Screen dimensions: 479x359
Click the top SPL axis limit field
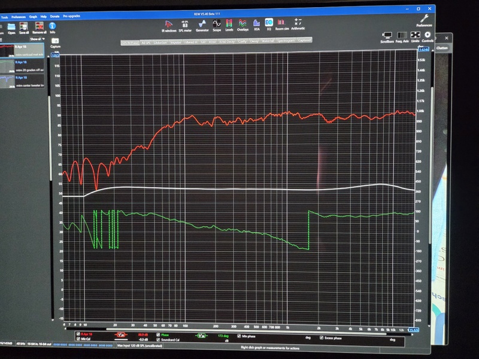coord(55,55)
